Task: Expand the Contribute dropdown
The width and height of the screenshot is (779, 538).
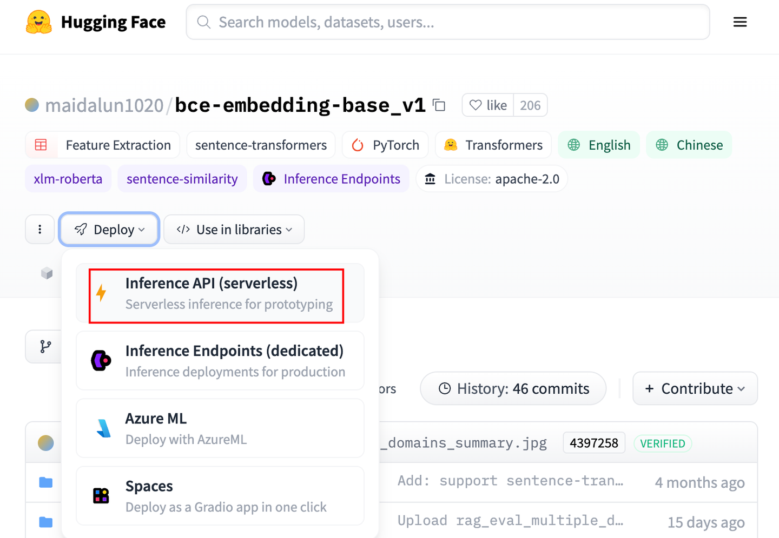Action: pyautogui.click(x=695, y=388)
